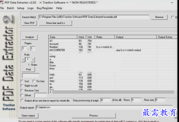Click the Output column header
The image size is (179, 122).
(x=135, y=37)
